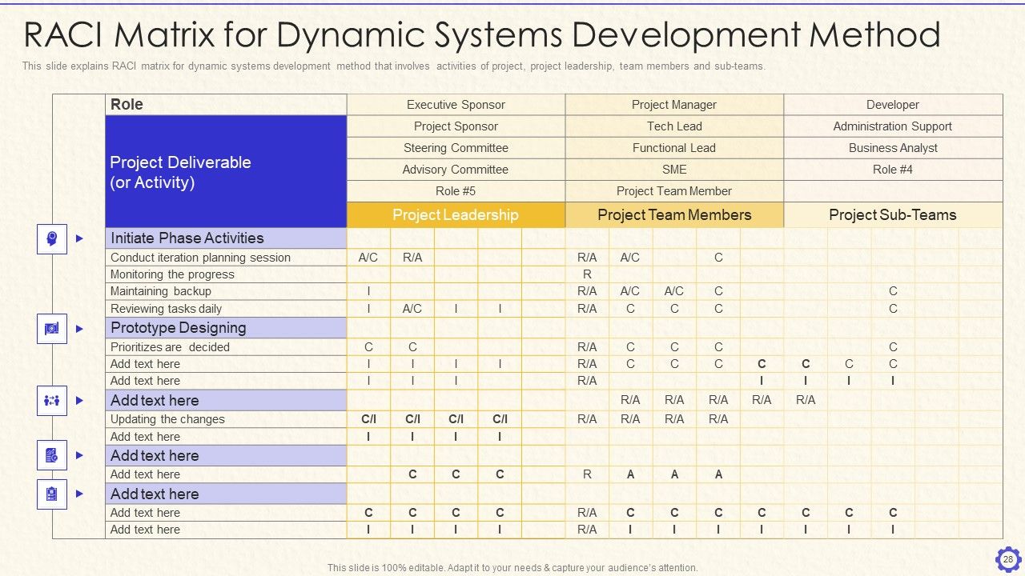Select the slide title RACI Matrix heading
Image resolution: width=1025 pixels, height=576 pixels.
[482, 35]
